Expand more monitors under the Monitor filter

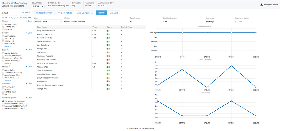[7, 80]
